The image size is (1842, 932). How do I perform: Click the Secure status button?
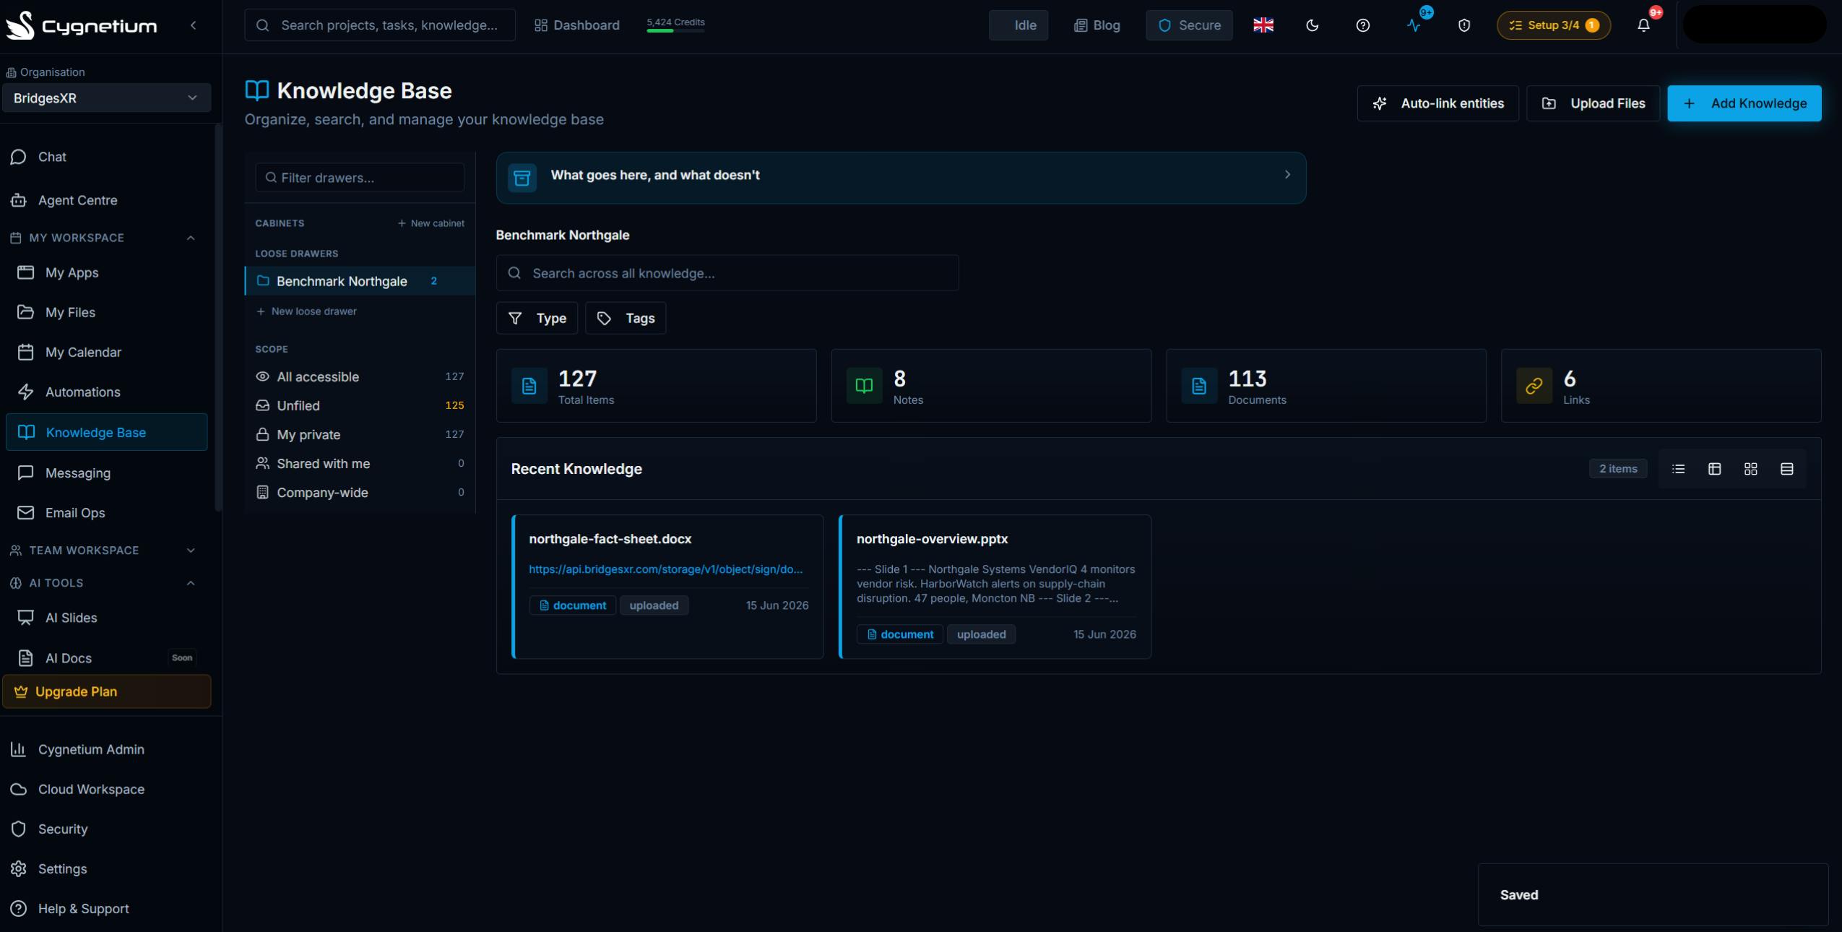pyautogui.click(x=1189, y=25)
